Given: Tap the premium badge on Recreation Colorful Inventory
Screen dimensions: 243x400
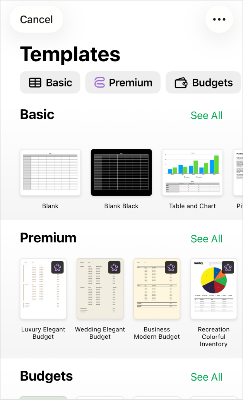Looking at the screenshot, I should [x=228, y=267].
